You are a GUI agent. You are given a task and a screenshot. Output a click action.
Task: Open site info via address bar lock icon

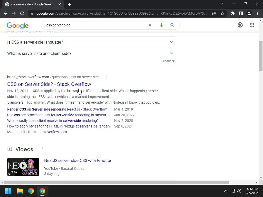pyautogui.click(x=32, y=13)
